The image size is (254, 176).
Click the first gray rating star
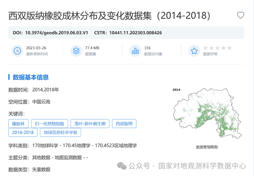point(206,48)
